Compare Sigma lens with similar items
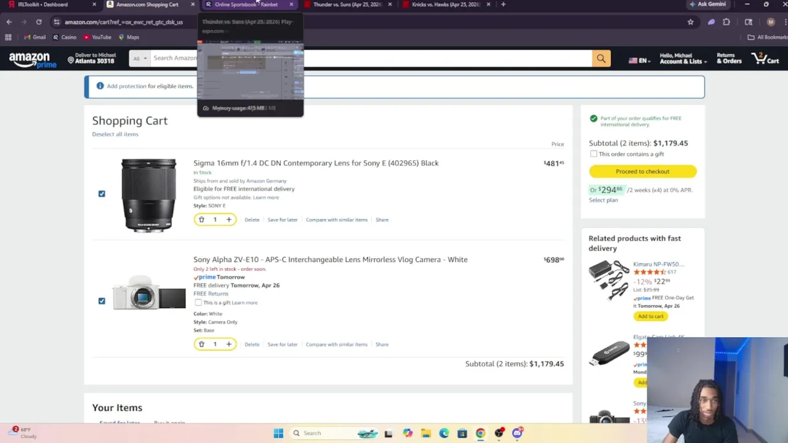This screenshot has width=788, height=443. 337,220
